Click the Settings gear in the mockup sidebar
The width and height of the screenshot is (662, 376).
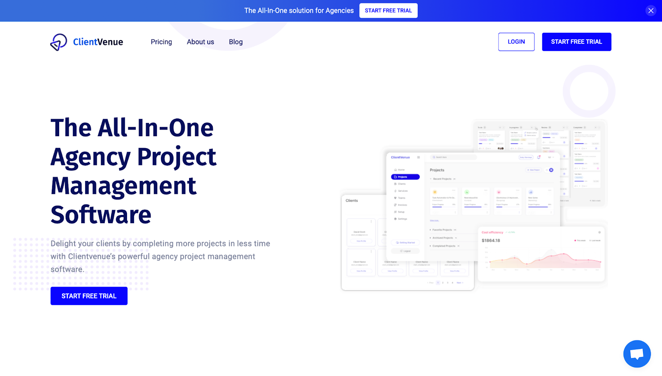pos(395,219)
